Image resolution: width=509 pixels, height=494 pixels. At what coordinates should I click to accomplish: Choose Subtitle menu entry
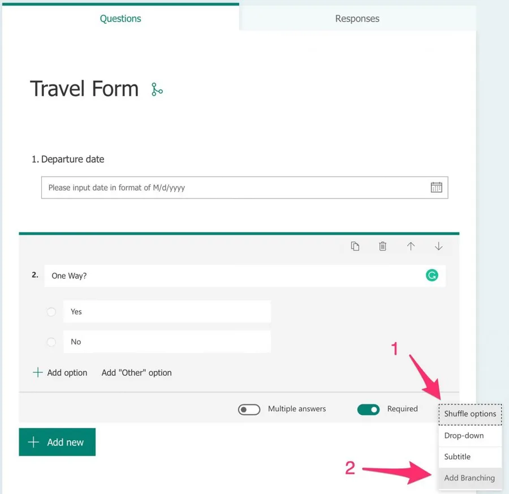tap(458, 457)
